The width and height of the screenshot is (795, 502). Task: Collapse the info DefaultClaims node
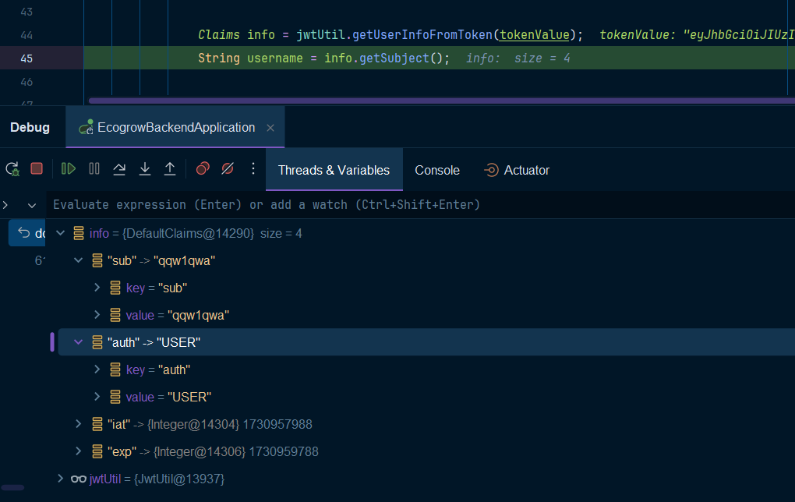60,233
